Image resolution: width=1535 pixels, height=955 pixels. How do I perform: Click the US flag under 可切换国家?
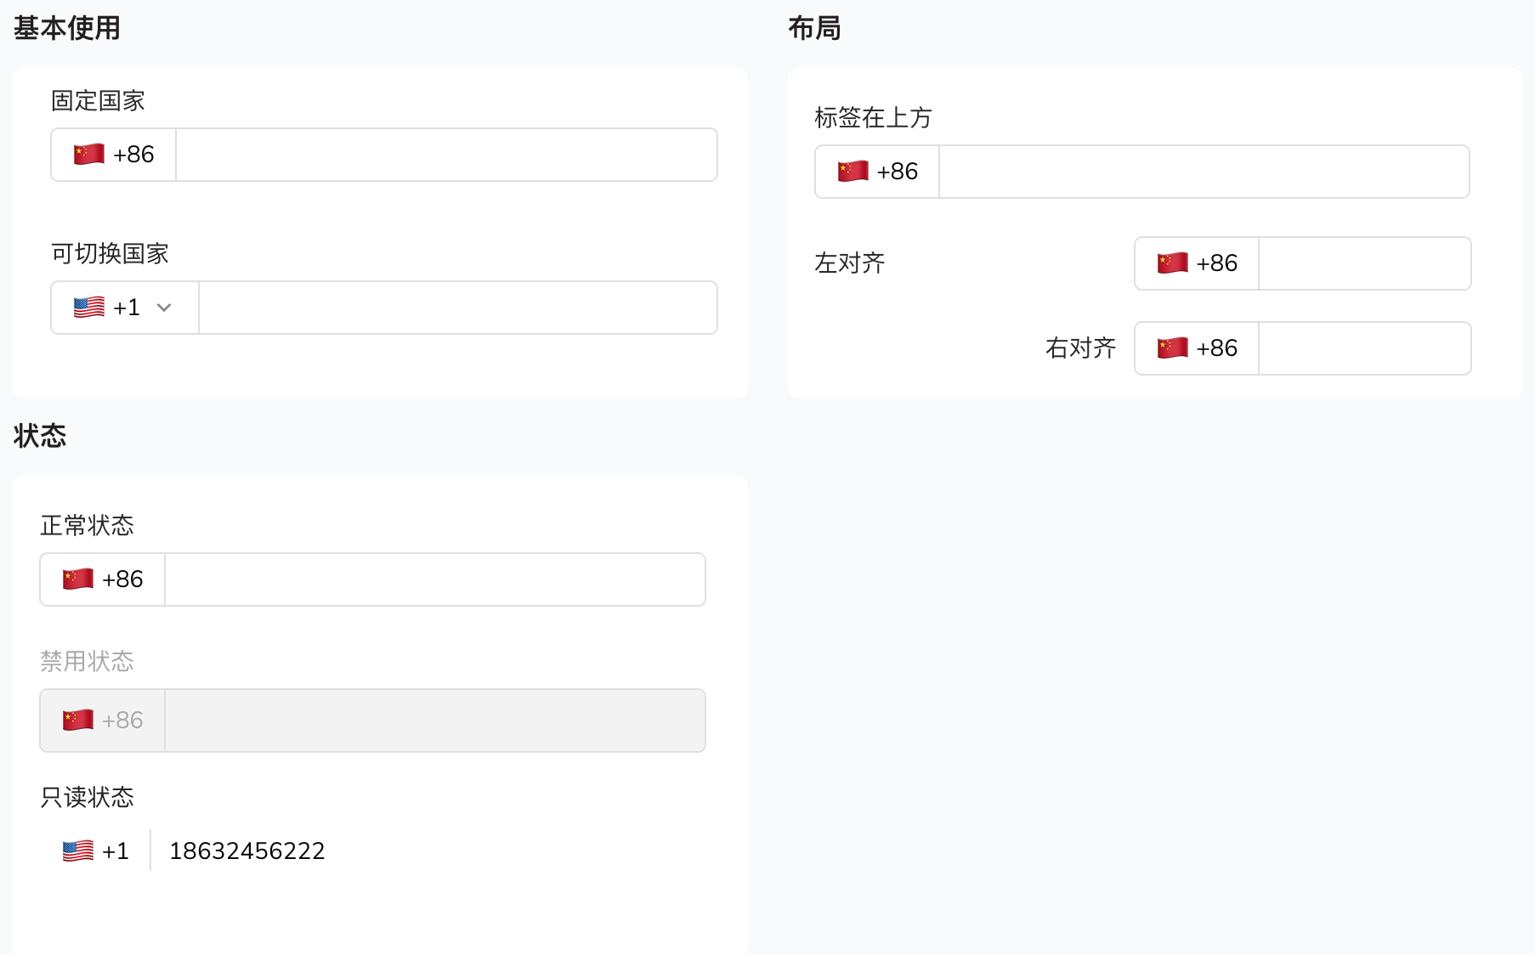[89, 307]
